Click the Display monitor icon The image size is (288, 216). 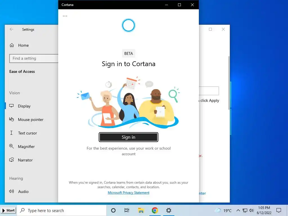pos(11,106)
